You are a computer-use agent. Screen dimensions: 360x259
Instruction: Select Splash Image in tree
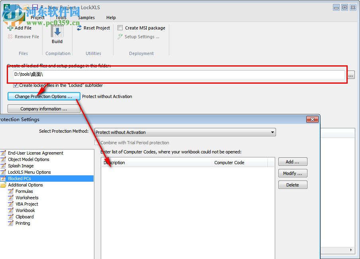coord(21,166)
